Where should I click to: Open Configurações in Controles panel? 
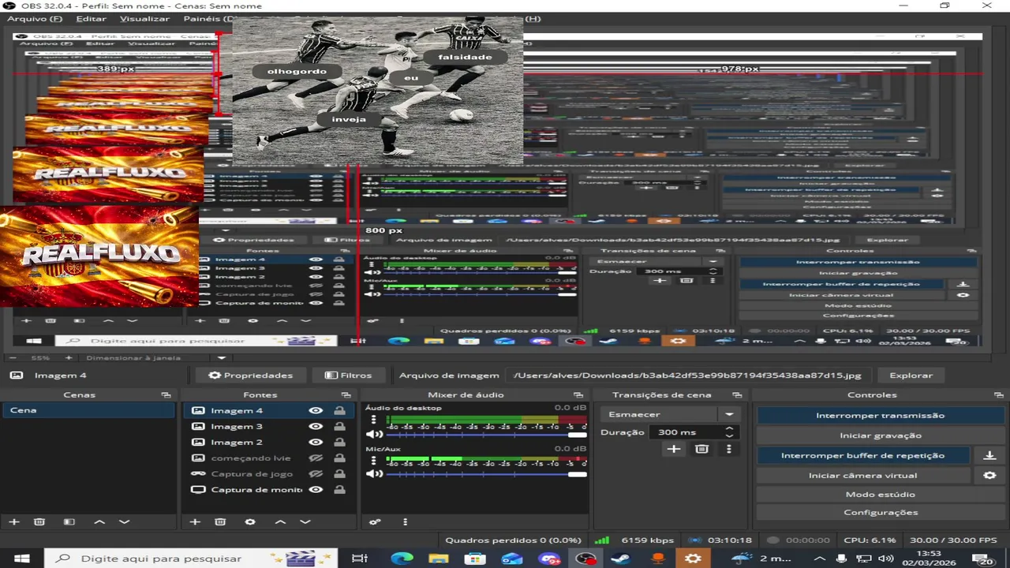[880, 512]
